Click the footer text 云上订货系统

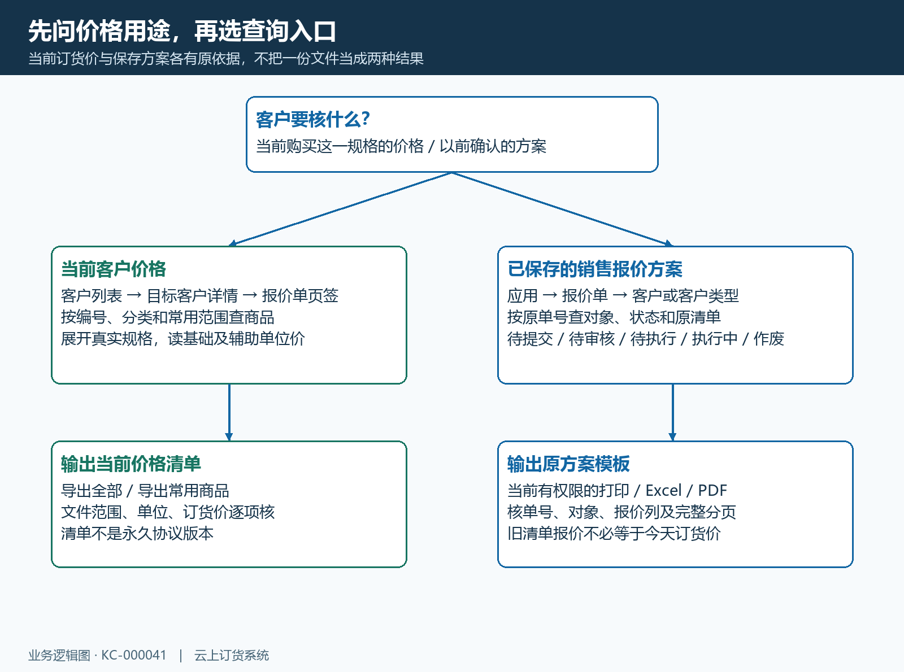(232, 655)
